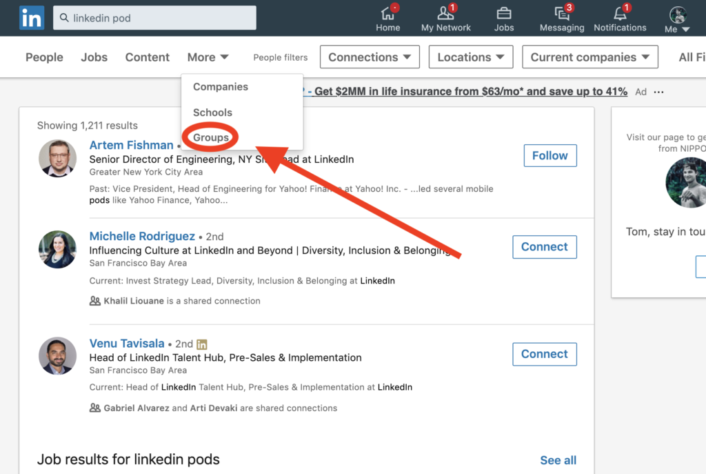Image resolution: width=706 pixels, height=474 pixels.
Task: View shared connection Khalil Liouane
Action: coord(134,301)
